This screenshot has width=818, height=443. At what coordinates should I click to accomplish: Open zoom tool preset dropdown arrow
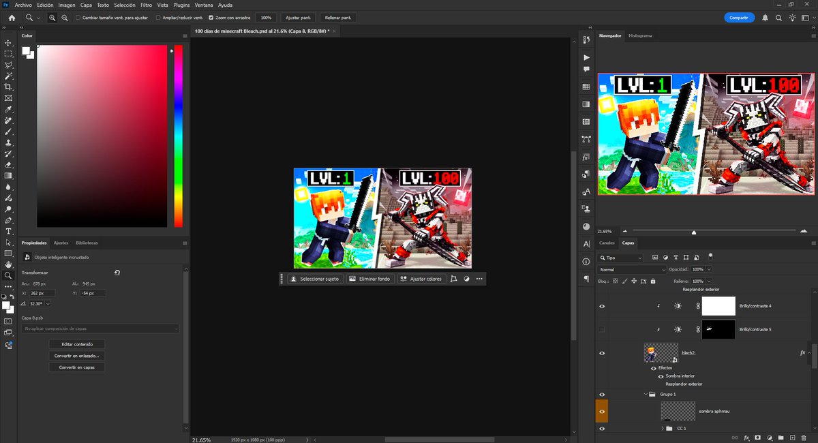click(x=37, y=18)
